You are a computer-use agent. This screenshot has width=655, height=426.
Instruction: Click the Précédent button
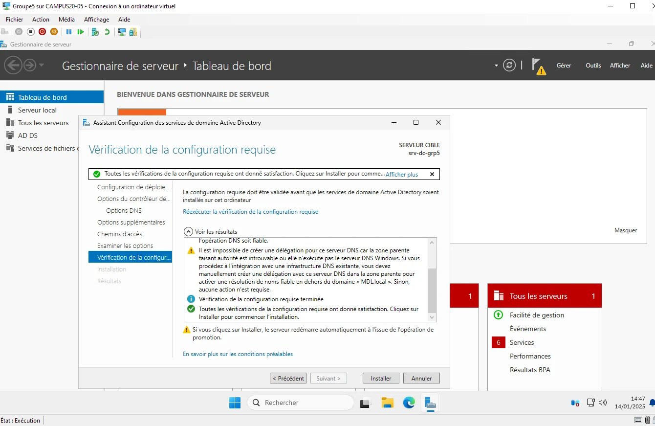tap(288, 378)
